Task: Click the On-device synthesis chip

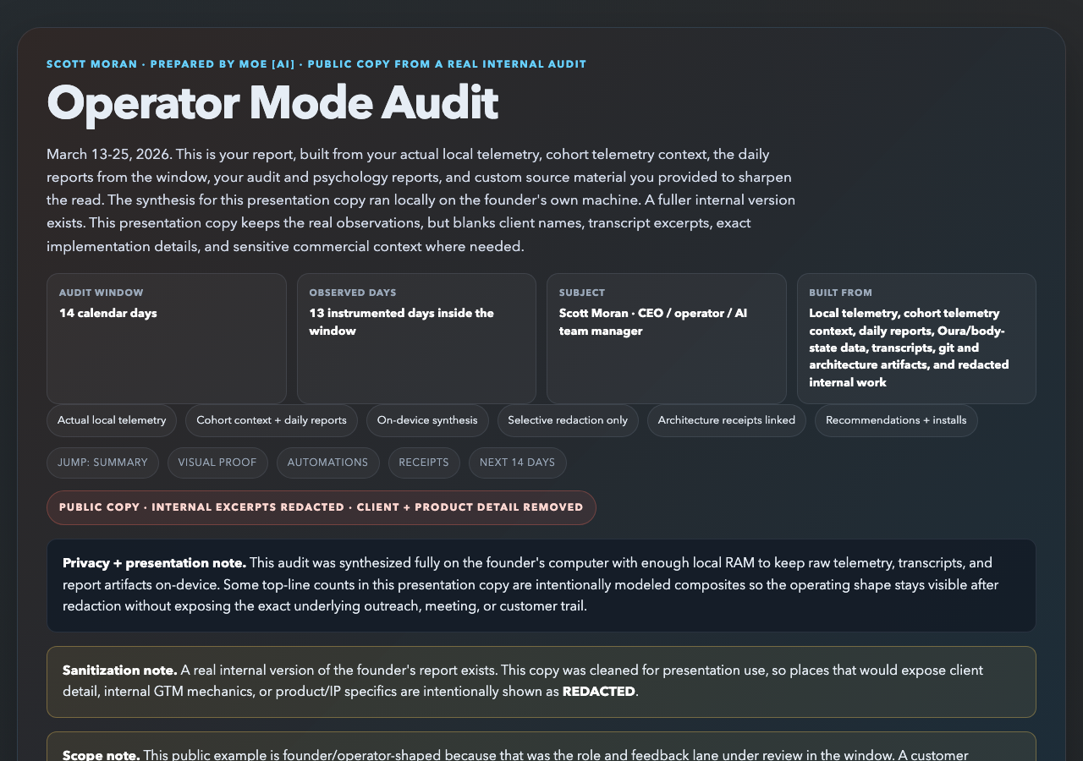Action: pos(427,420)
